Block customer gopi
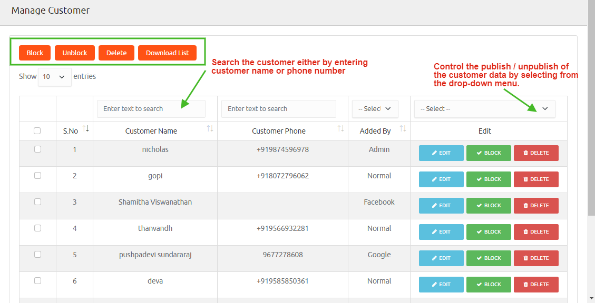The image size is (595, 303). click(489, 179)
